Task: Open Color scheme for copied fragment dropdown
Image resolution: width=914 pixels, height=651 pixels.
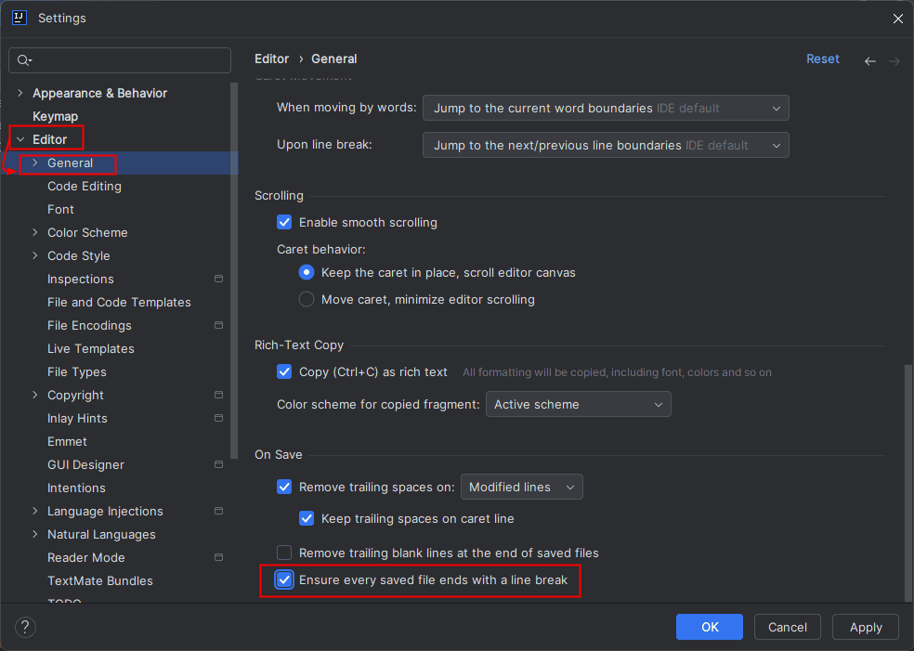Action: point(578,405)
